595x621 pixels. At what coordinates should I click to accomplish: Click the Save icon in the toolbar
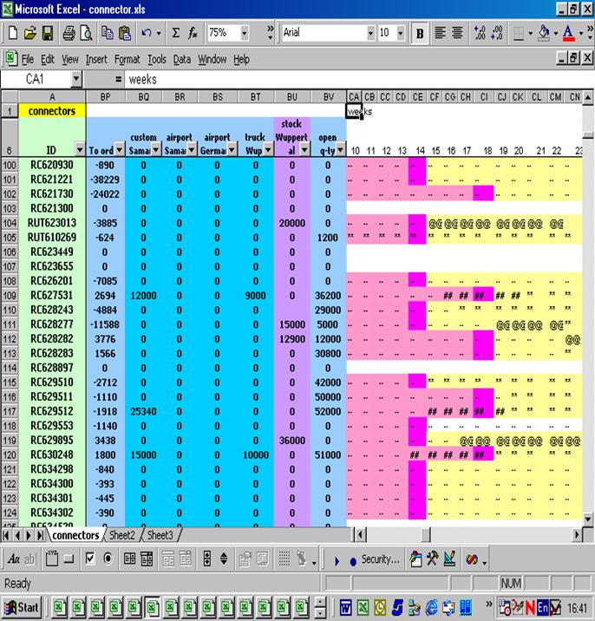[48, 33]
